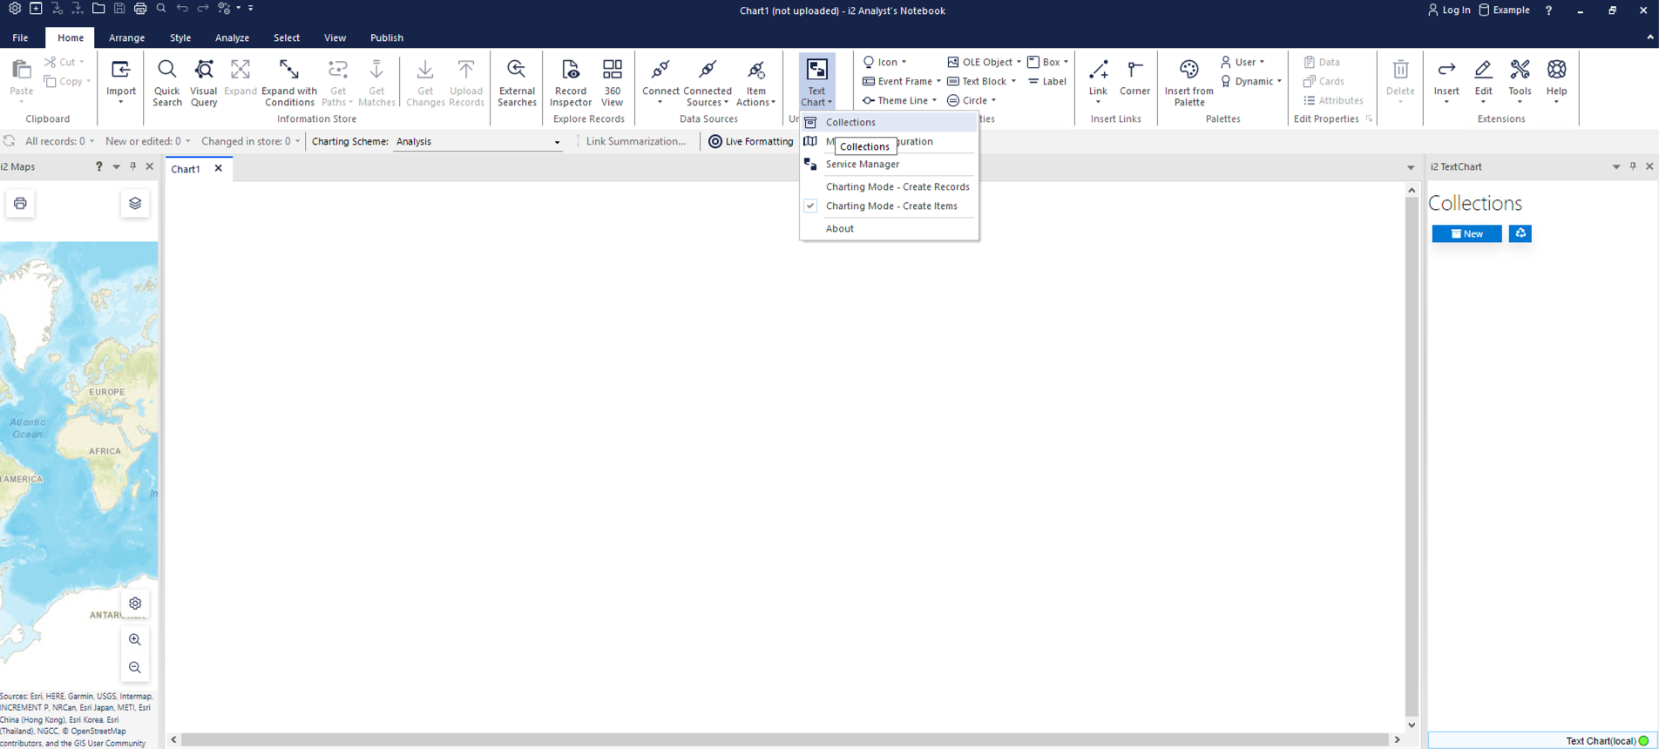The width and height of the screenshot is (1659, 749).
Task: Open the Record Inspector
Action: coord(570,81)
